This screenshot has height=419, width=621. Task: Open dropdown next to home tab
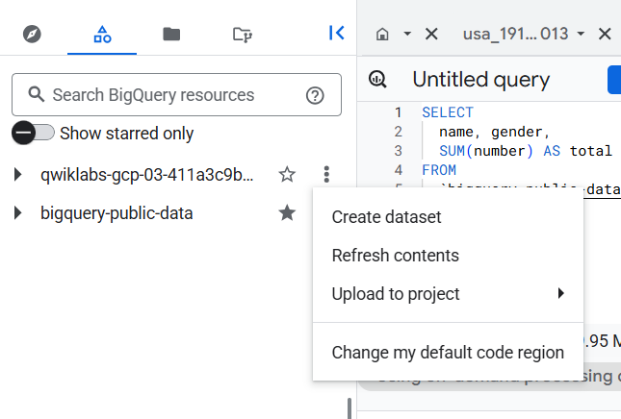pyautogui.click(x=407, y=34)
